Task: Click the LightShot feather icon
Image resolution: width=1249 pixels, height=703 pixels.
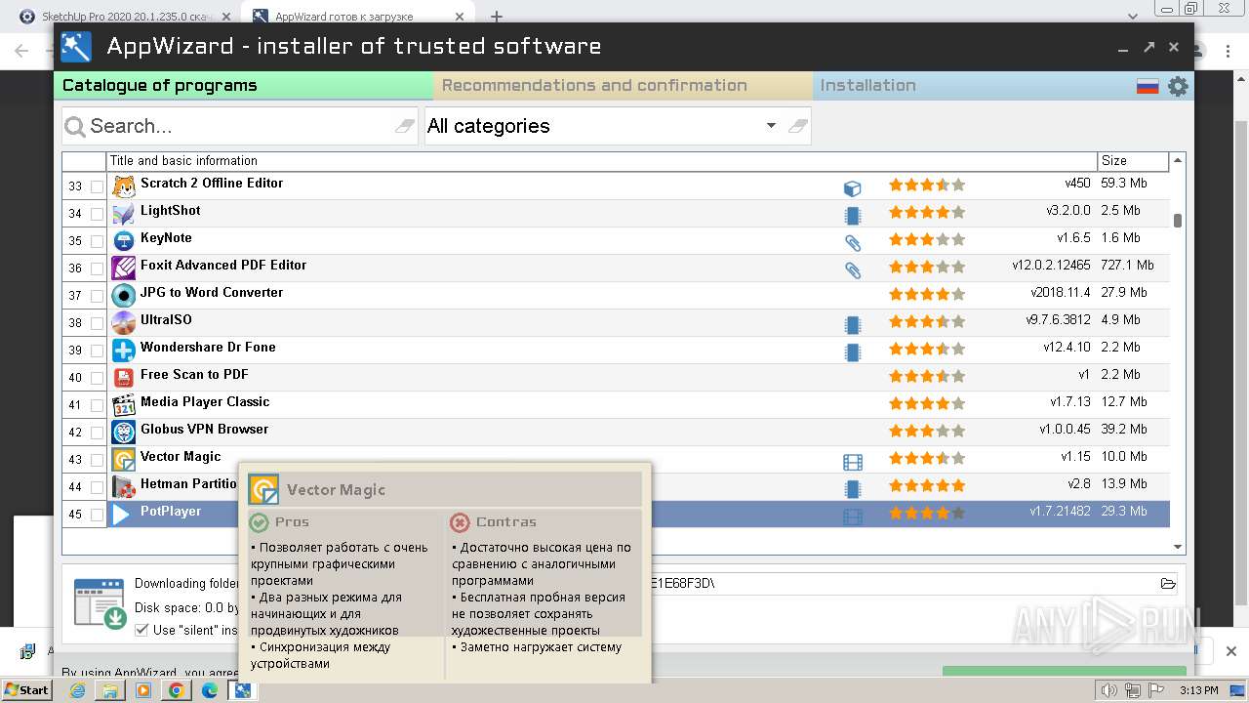Action: click(x=124, y=214)
